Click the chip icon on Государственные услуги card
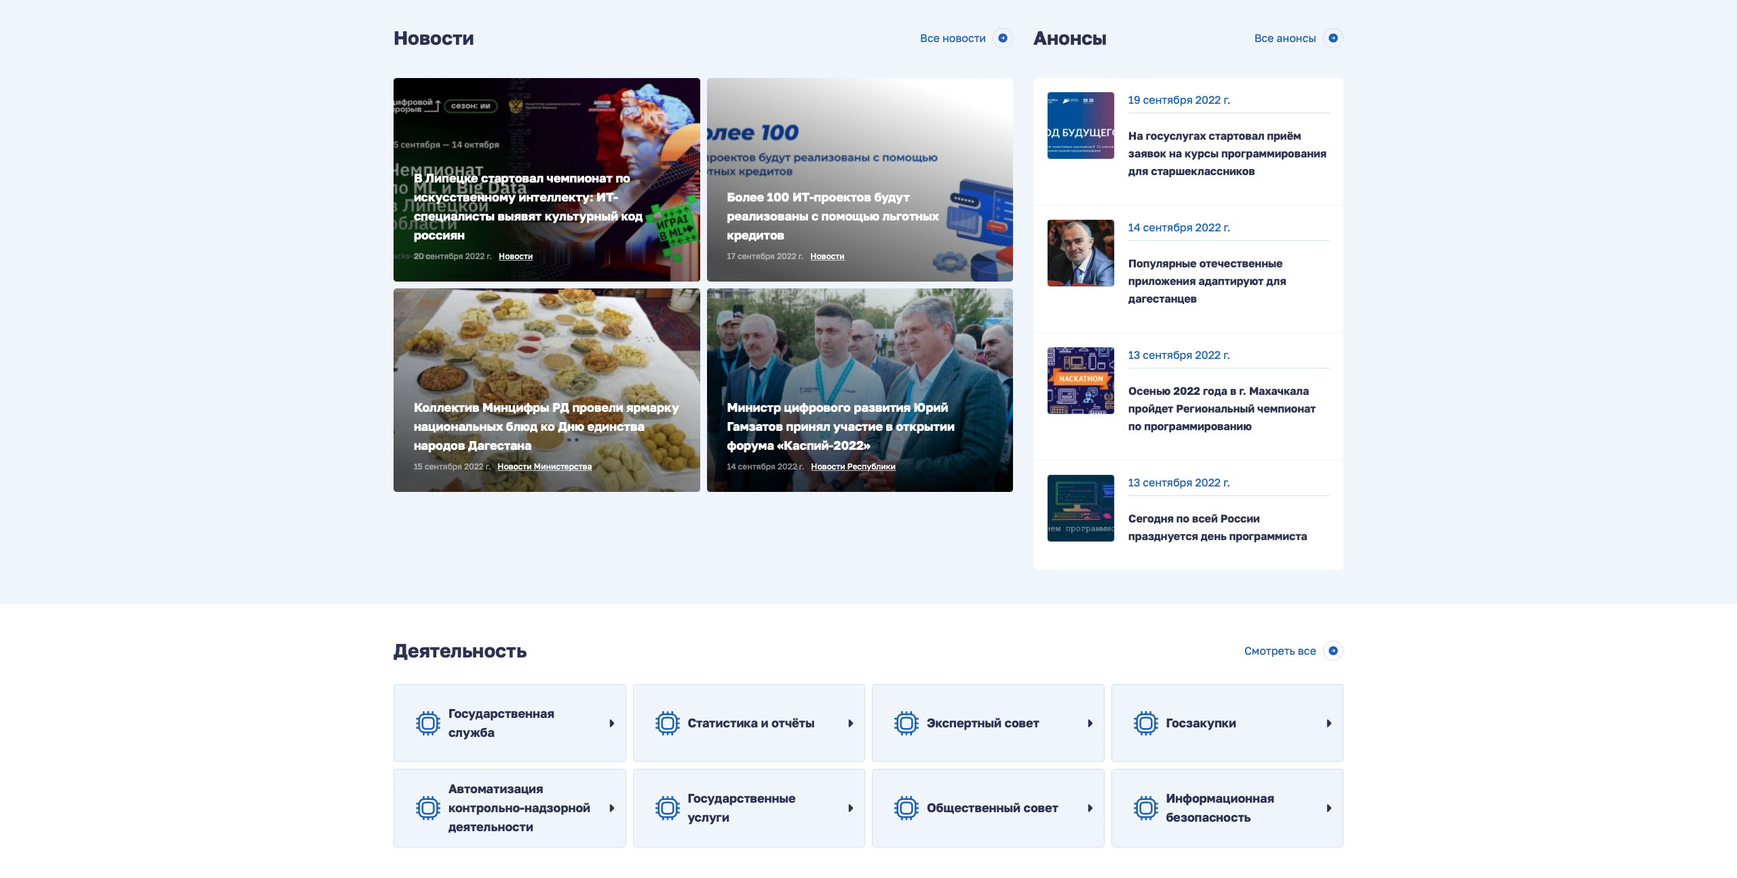The height and width of the screenshot is (878, 1737). [668, 808]
